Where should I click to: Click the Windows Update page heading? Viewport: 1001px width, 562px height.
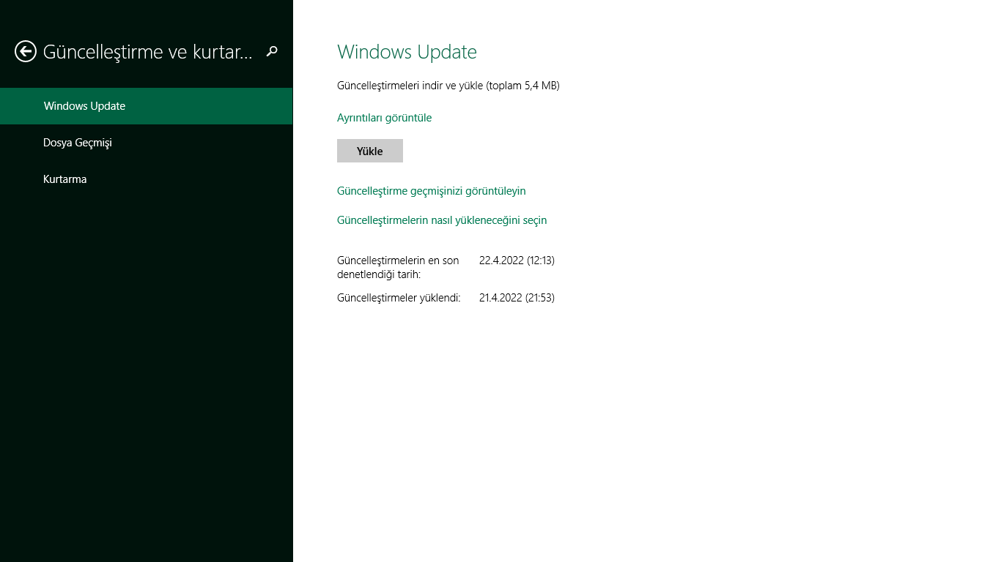407,52
